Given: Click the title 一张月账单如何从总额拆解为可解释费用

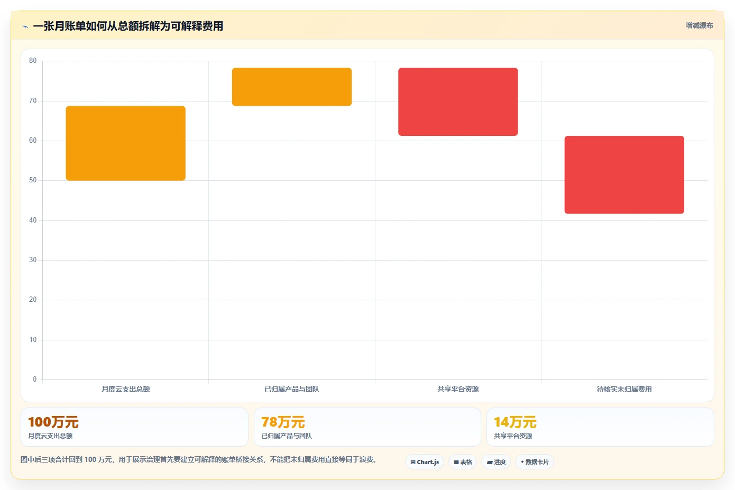Looking at the screenshot, I should pyautogui.click(x=128, y=26).
